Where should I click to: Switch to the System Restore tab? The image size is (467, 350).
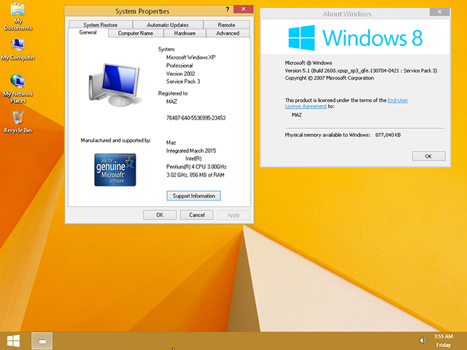[x=101, y=25]
